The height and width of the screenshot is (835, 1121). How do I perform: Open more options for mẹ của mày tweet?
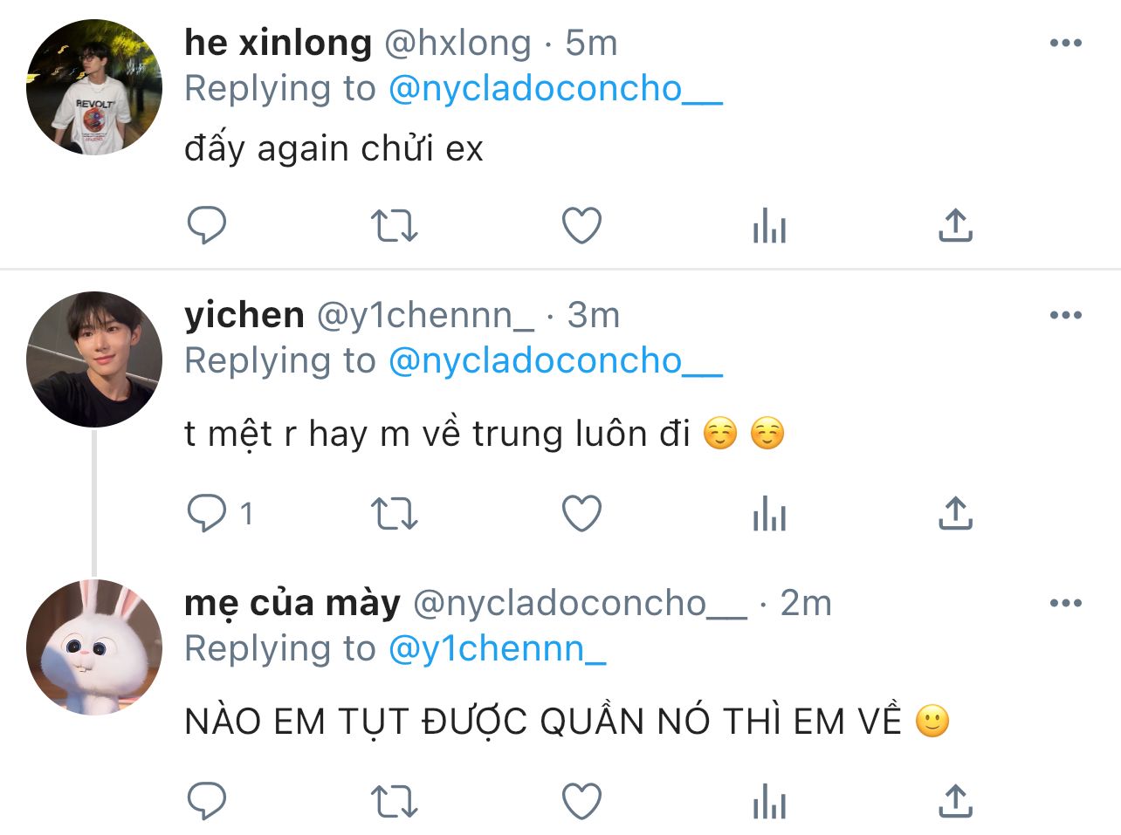1065,603
